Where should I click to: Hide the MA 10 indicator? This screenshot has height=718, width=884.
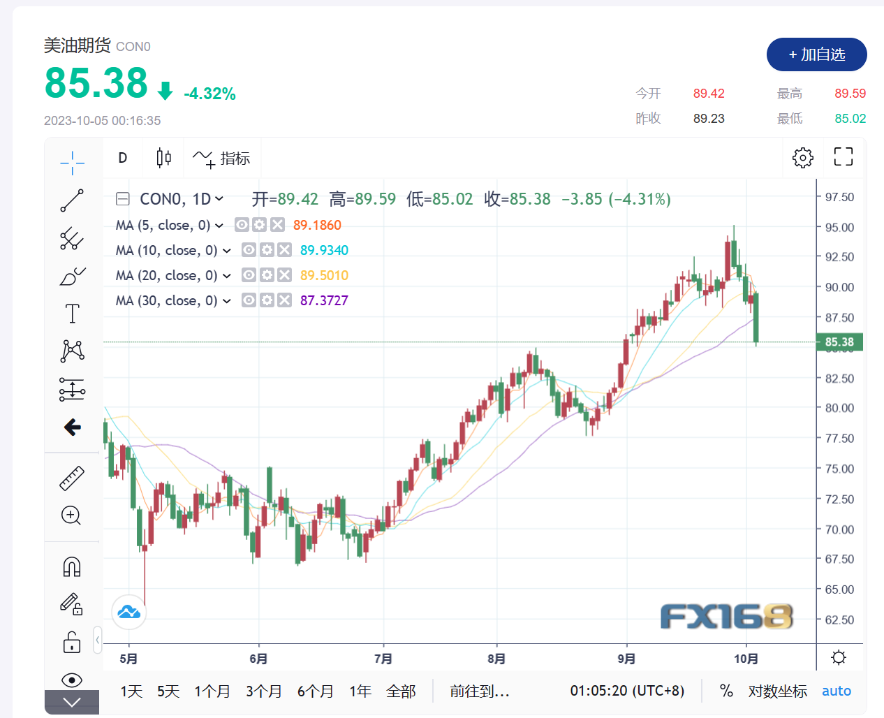point(249,250)
